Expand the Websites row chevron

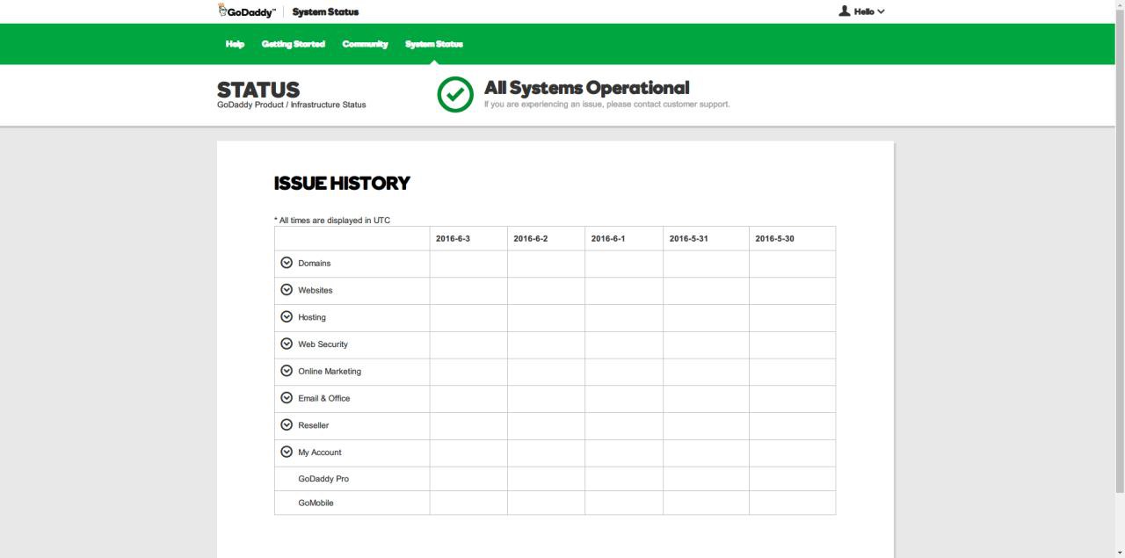point(287,290)
